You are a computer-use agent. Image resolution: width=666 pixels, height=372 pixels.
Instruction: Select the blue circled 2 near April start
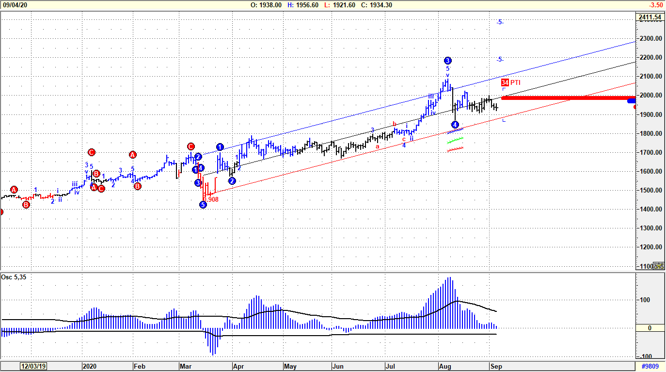232,181
